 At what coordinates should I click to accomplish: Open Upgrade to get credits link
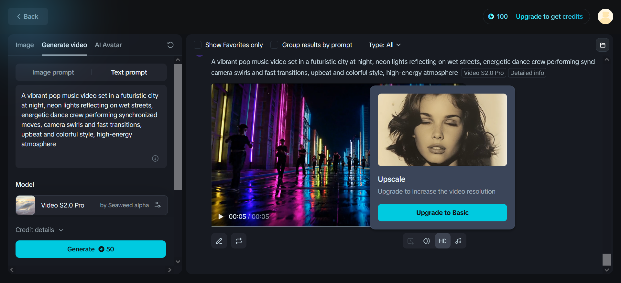click(x=549, y=16)
